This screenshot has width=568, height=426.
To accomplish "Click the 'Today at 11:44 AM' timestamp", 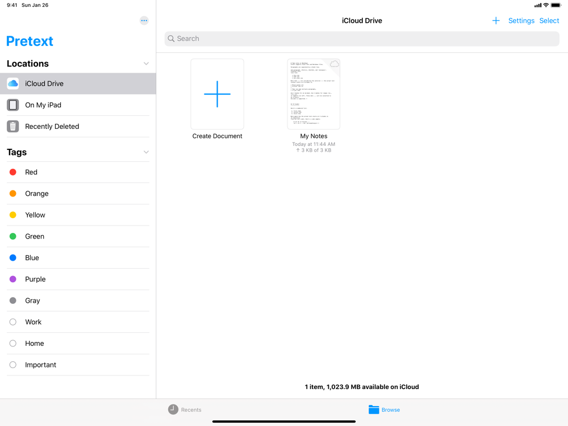I will 314,144.
